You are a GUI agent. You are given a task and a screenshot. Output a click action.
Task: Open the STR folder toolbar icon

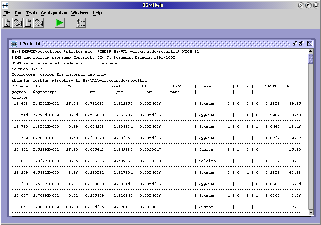39,23
